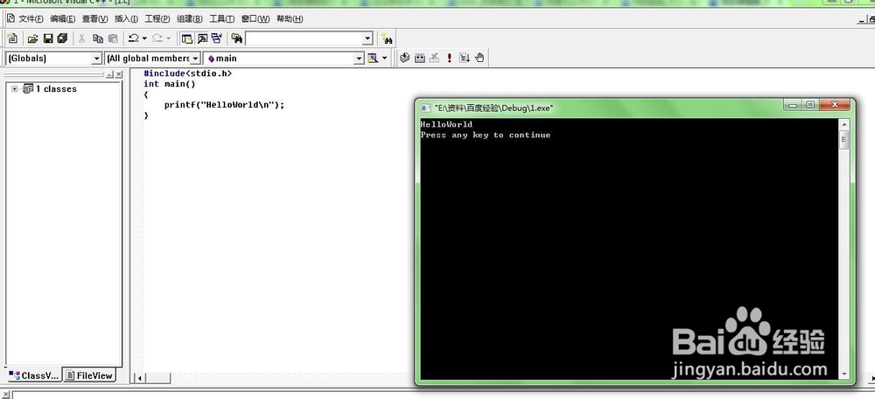This screenshot has height=399, width=875.
Task: Open the Redo history dropdown arrow
Action: pyautogui.click(x=169, y=38)
